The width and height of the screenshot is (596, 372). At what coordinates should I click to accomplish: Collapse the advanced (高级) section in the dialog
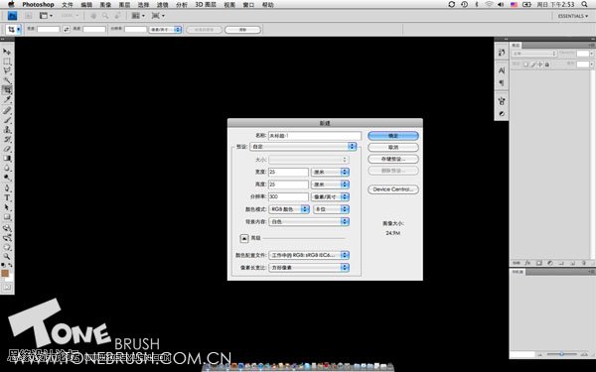pos(244,238)
